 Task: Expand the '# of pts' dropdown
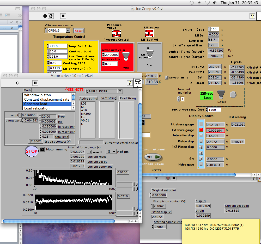point(114,151)
